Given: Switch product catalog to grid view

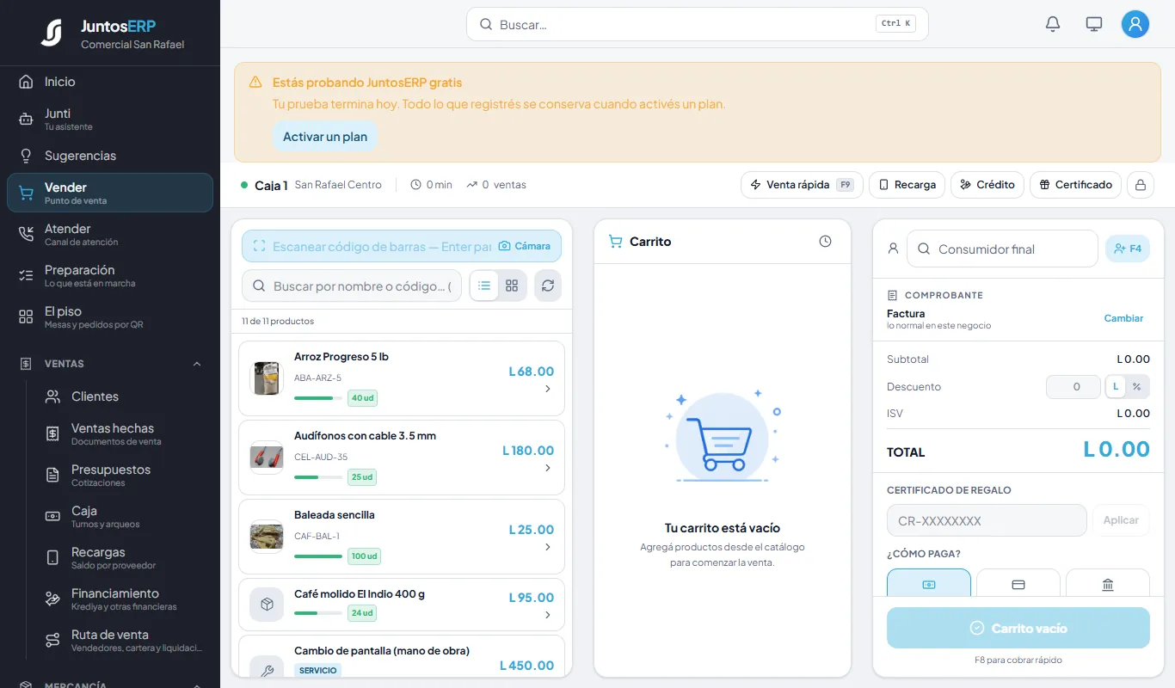Looking at the screenshot, I should [512, 286].
